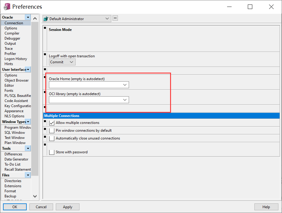282x213 pixels.
Task: Open the Recall Statement preferences page
Action: click(18, 169)
